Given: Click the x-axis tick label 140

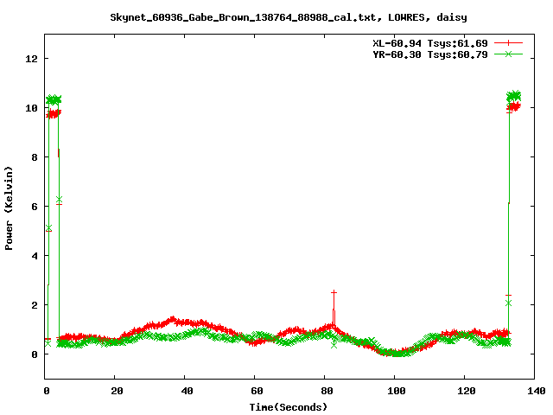Looking at the screenshot, I should 536,391.
